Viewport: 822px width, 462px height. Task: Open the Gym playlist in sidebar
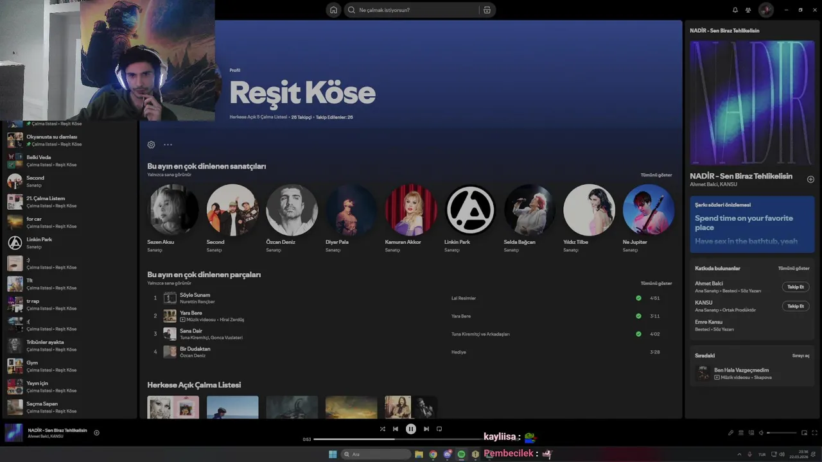point(69,366)
